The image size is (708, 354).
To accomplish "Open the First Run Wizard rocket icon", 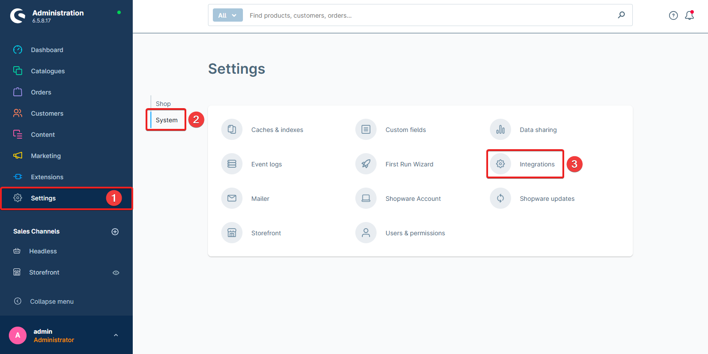I will click(366, 164).
